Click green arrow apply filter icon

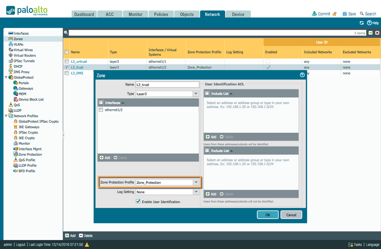pos(371,33)
